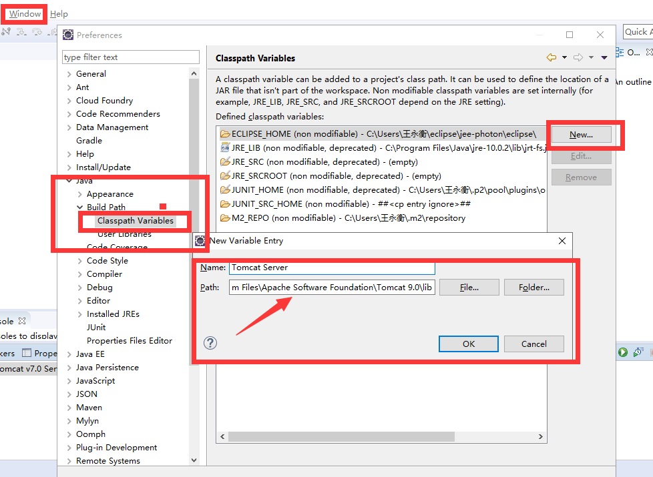Expand the Cloud Foundry node
653x477 pixels.
coord(69,101)
